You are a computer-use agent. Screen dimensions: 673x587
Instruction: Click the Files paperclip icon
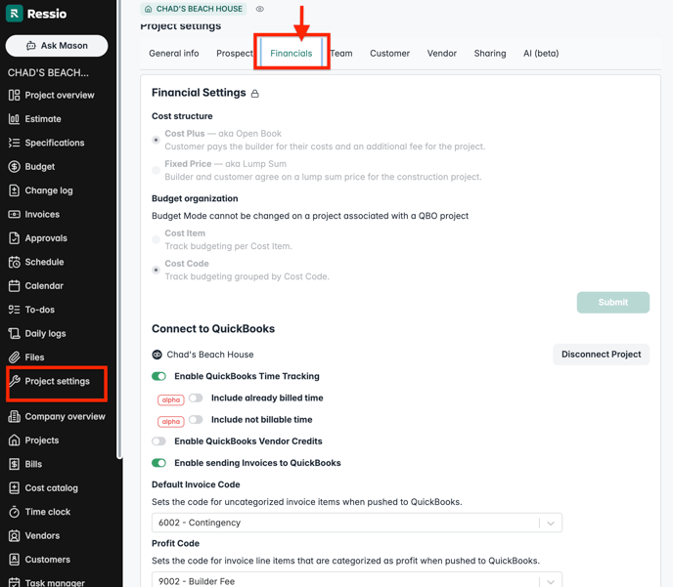(14, 357)
